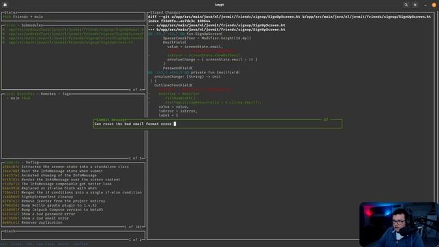The image size is (439, 247).
Task: Click the '+++ b/app/src/main' diff path line
Action: tap(217, 30)
